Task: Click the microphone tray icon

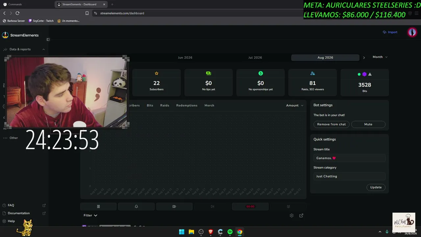Action: click(387, 232)
